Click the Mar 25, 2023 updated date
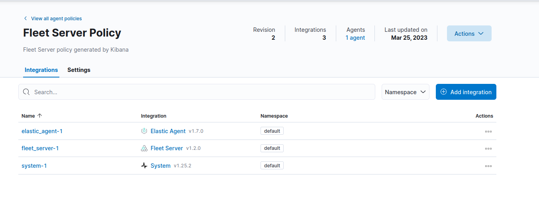The width and height of the screenshot is (539, 221). tap(409, 38)
